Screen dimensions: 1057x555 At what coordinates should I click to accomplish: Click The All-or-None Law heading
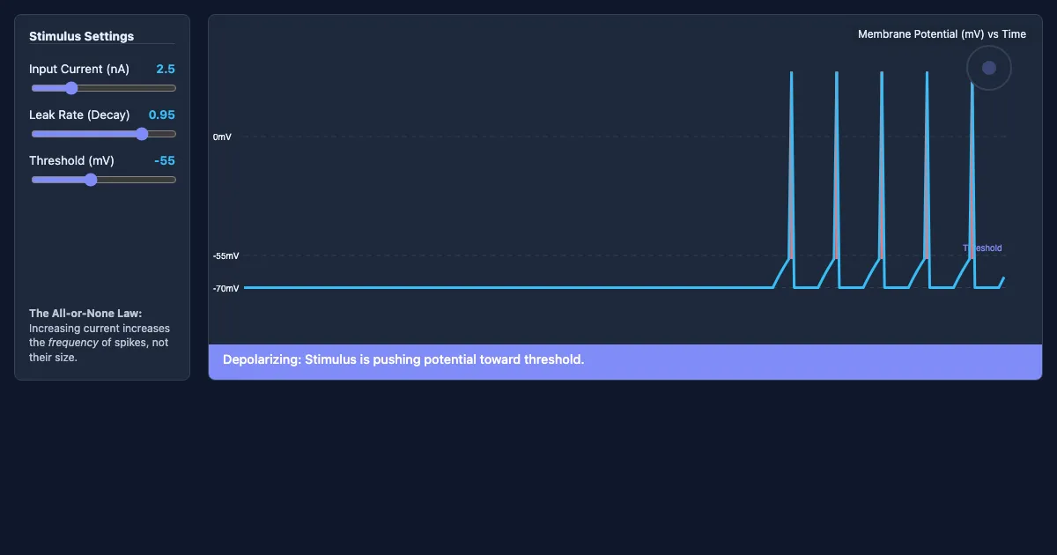[85, 314]
